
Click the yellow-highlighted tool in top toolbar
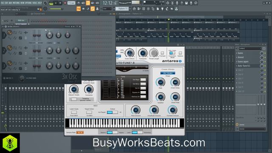click(88, 3)
